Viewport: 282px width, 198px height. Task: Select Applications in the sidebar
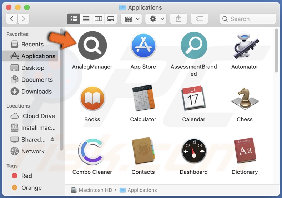[30, 56]
